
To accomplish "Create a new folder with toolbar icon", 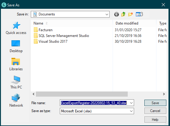I will coord(130,14).
